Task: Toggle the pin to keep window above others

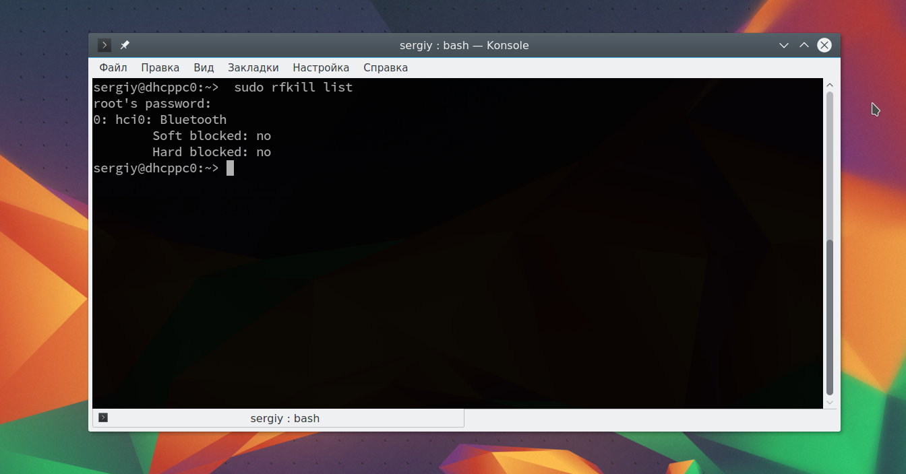Action: tap(124, 45)
